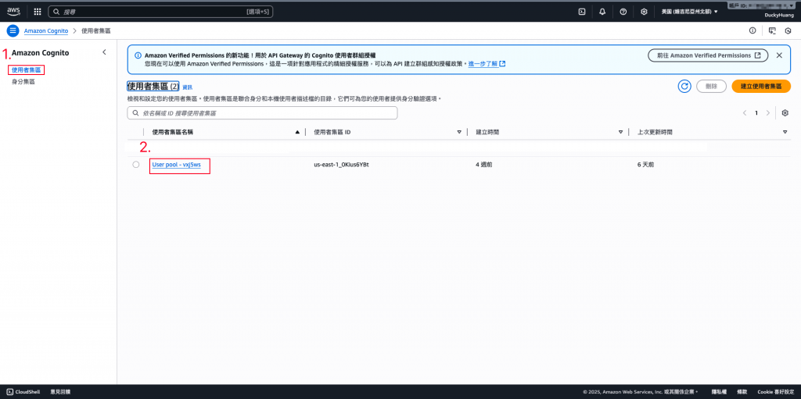This screenshot has width=801, height=399.
Task: Open User pool - vxj5ws link
Action: coord(176,165)
